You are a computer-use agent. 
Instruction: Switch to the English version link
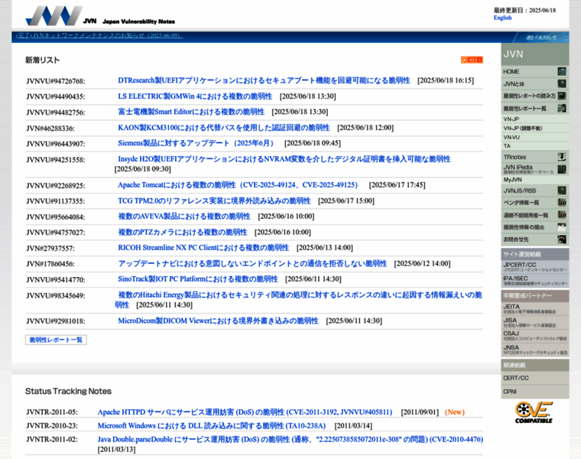pos(502,18)
